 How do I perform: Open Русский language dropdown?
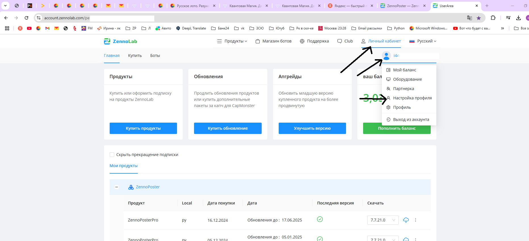[423, 41]
